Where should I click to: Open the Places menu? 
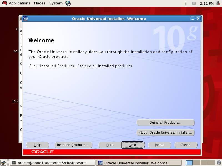point(40,3)
